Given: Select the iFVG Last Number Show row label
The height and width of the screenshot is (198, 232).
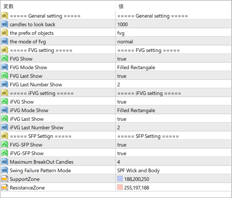Looking at the screenshot, I should (36, 128).
